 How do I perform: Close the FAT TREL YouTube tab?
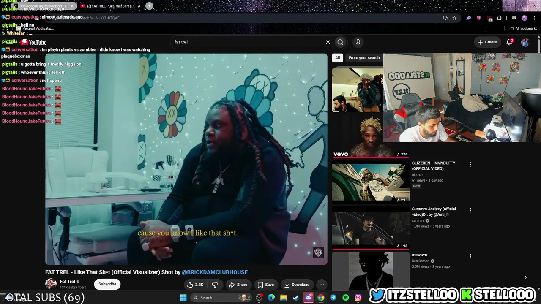139,6
